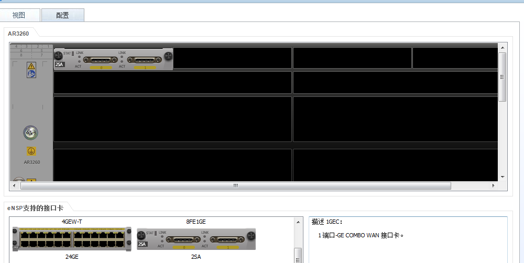
Task: Click round grounding screw on chassis
Action: [31, 133]
